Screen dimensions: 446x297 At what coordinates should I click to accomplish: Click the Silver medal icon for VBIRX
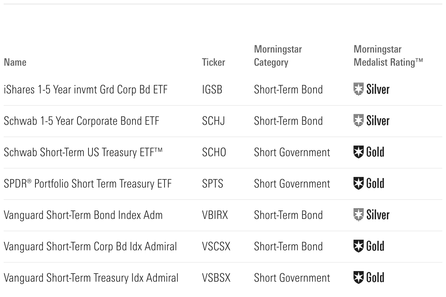(x=359, y=215)
